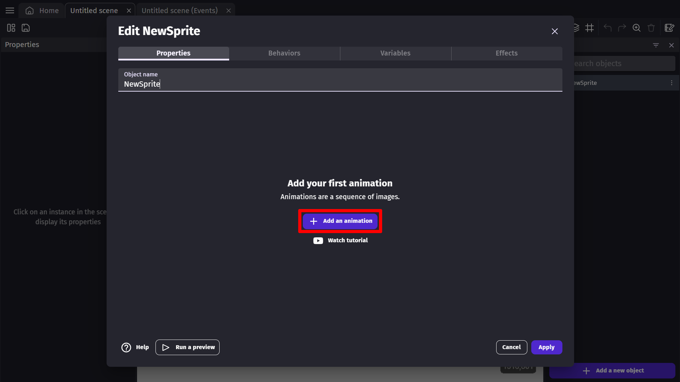Click Run a preview button
The height and width of the screenshot is (382, 680).
pos(187,347)
